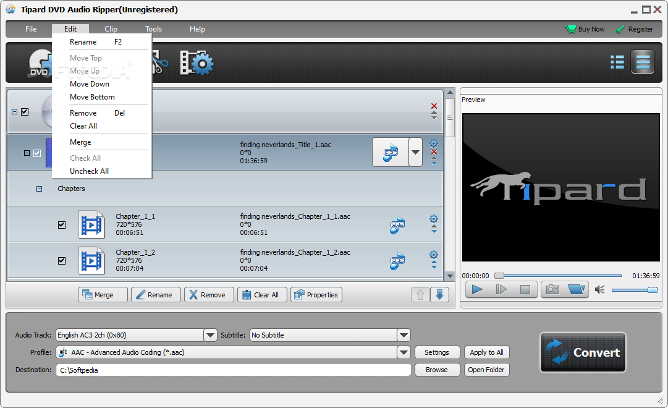Start conversion with Convert button
The height and width of the screenshot is (408, 668).
point(583,352)
